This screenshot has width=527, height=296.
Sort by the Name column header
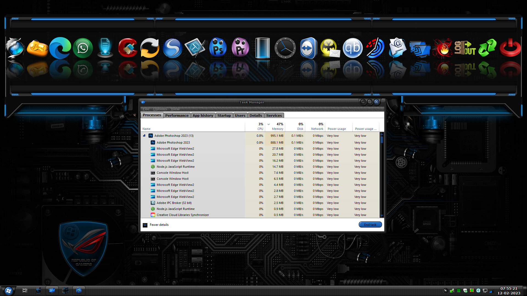(x=193, y=126)
